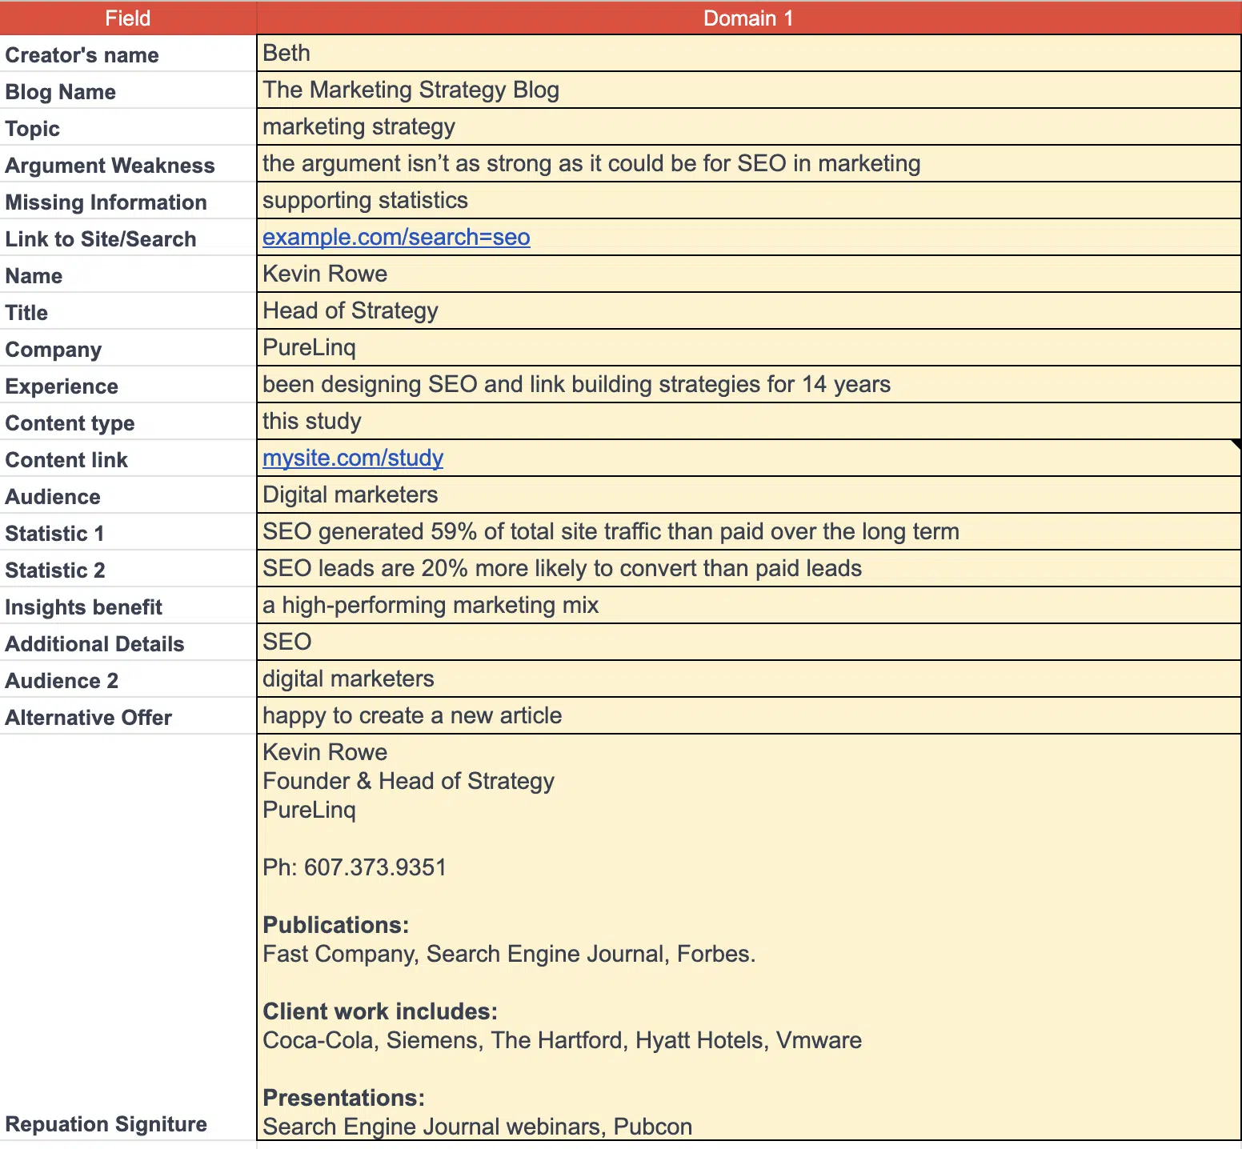Click the Statistic 2 label cell
The width and height of the screenshot is (1242, 1149).
coord(128,569)
